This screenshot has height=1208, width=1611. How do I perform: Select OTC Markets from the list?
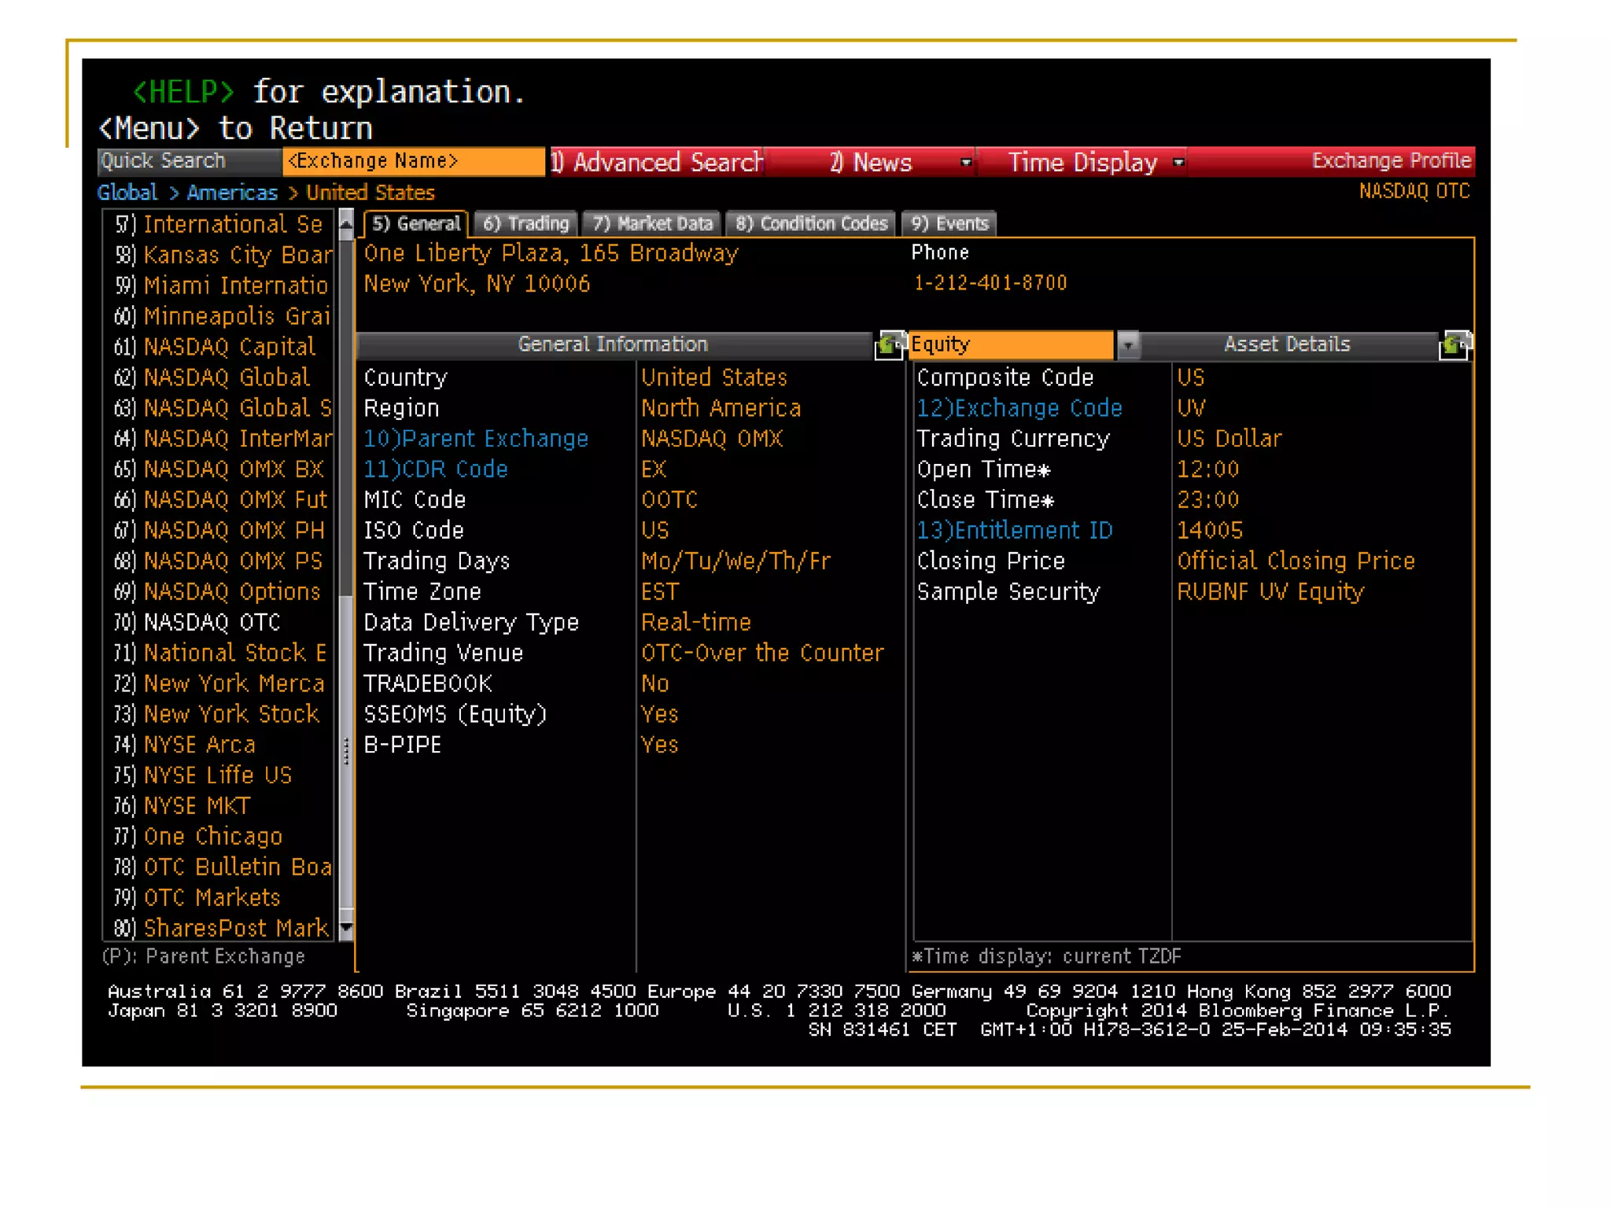212,898
